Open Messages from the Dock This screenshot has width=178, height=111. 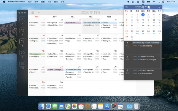pyautogui.click(x=55, y=106)
